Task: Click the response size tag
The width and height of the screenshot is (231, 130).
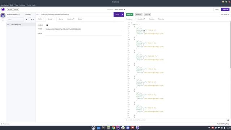Action: point(147,14)
